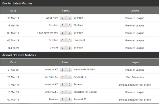Image resolution: width=159 pixels, height=104 pixels.
Task: Open the Newcastle United 3:2 Everton score
Action: coord(66,33)
